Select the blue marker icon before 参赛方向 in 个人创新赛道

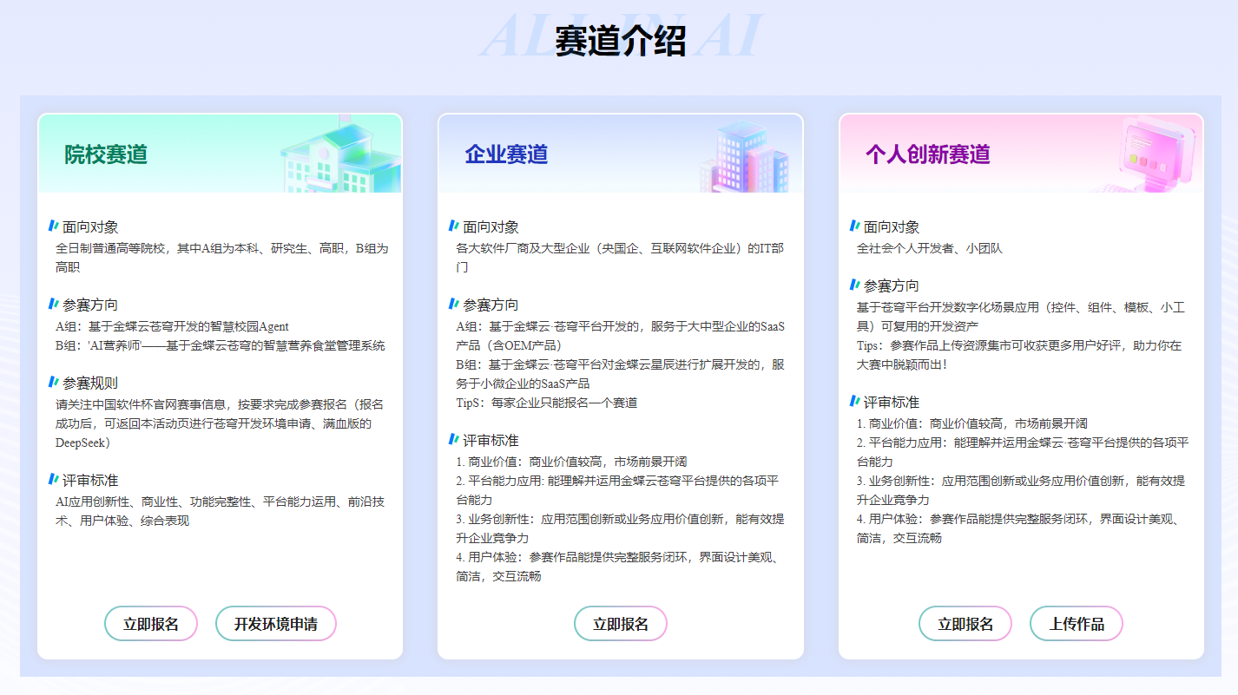tap(853, 285)
